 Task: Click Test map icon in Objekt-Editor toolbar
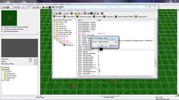[102, 13]
